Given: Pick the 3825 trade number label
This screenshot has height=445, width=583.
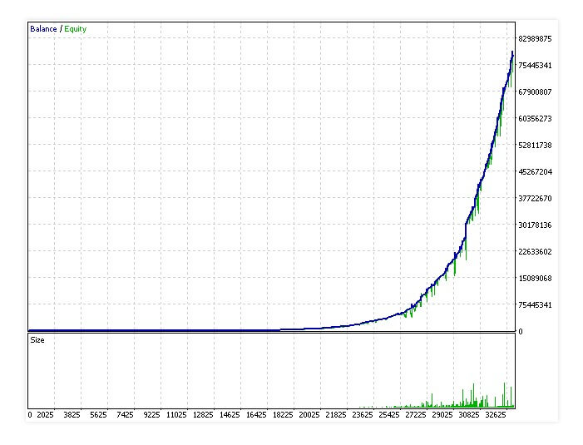Looking at the screenshot, I should point(72,414).
